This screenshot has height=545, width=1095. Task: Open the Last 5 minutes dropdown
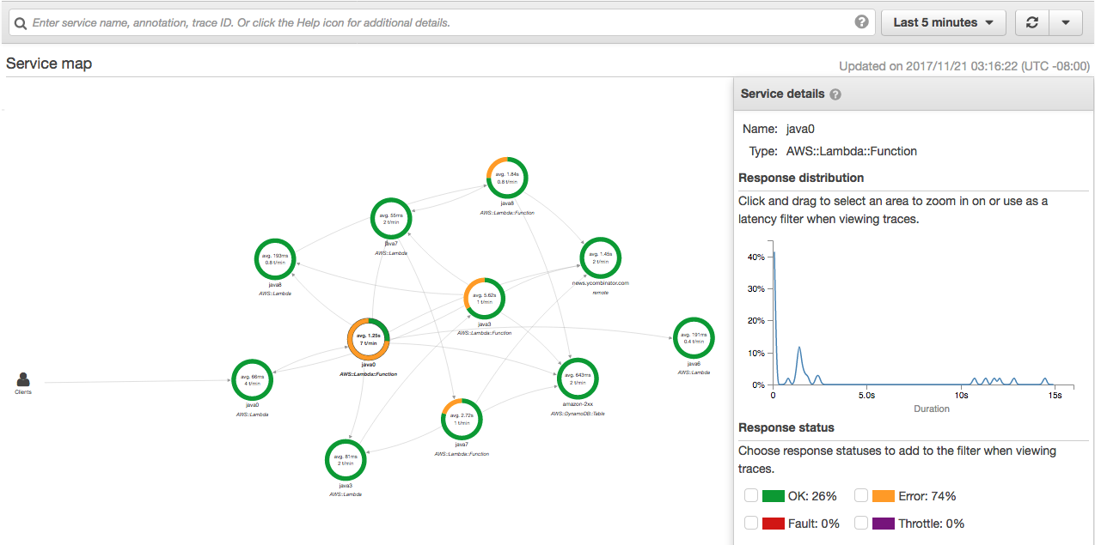coord(943,23)
